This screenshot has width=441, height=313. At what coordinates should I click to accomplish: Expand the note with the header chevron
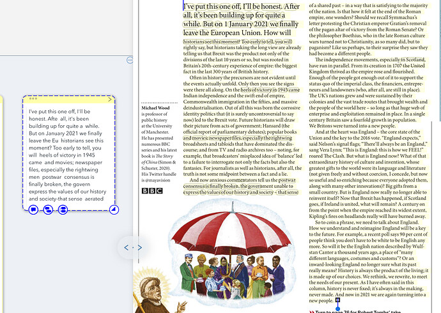click(x=110, y=99)
